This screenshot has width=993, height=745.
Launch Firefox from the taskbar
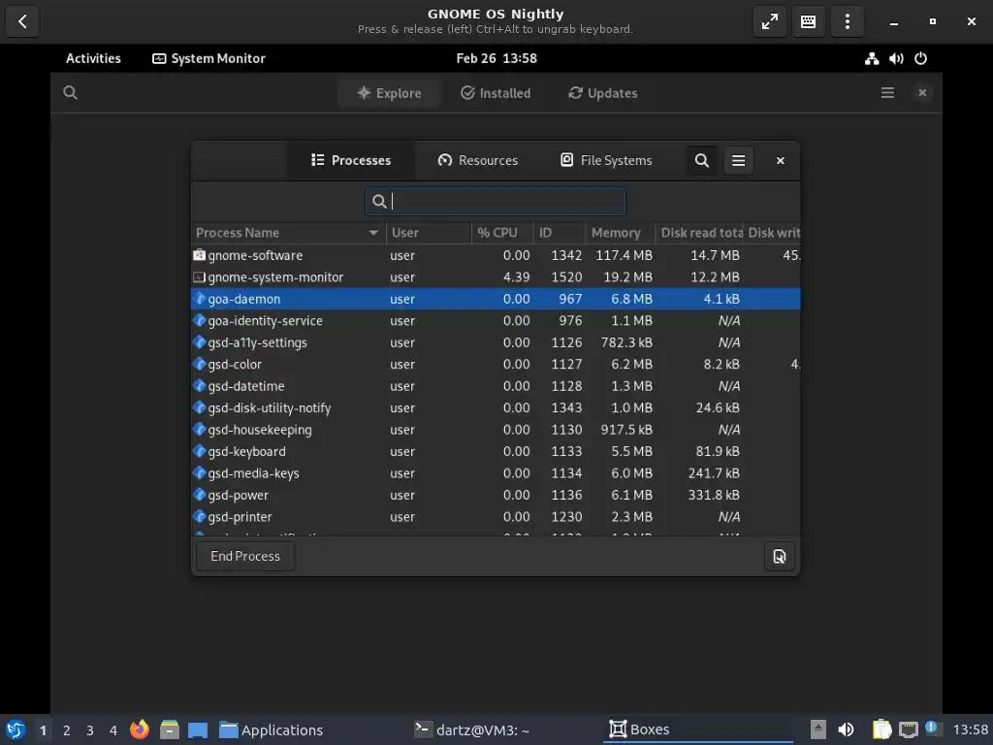(x=140, y=729)
